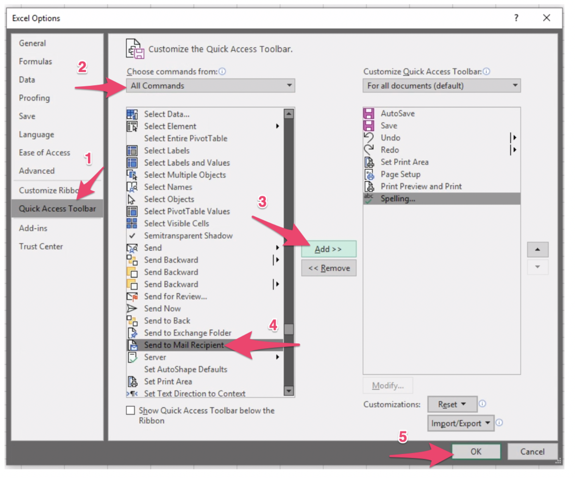Viewport: 575px width, 478px height.
Task: Click the commands list scroll up arrow
Action: [289, 114]
